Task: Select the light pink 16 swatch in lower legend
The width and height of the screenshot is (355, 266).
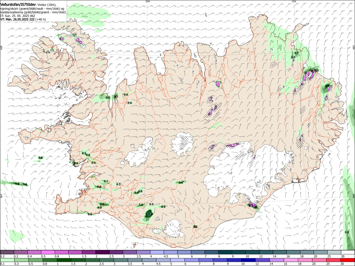Action: click(291, 260)
